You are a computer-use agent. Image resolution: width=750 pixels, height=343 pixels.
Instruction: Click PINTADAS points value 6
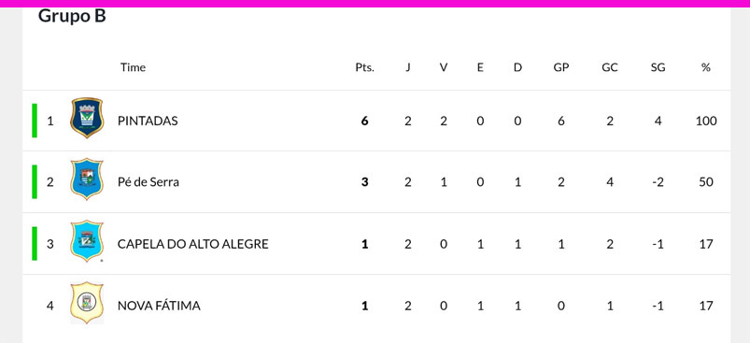tap(364, 121)
